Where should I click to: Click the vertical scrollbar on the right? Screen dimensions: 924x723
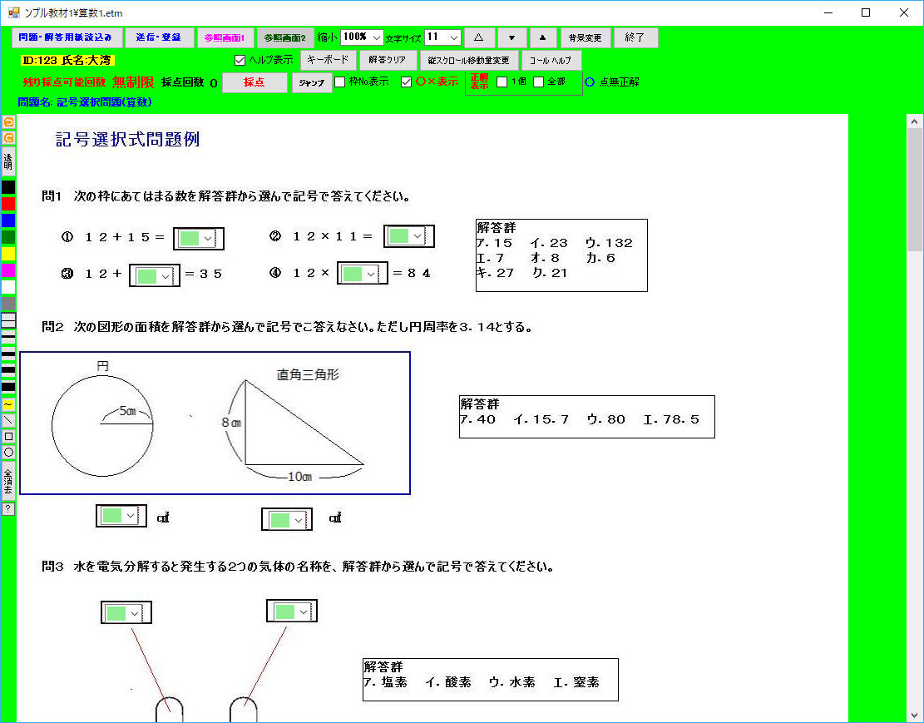coord(914,416)
